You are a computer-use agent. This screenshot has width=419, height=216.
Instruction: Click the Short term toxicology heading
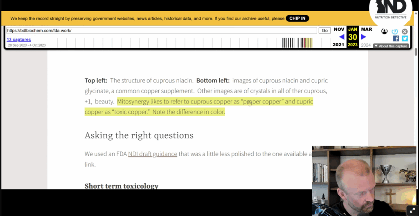122,186
